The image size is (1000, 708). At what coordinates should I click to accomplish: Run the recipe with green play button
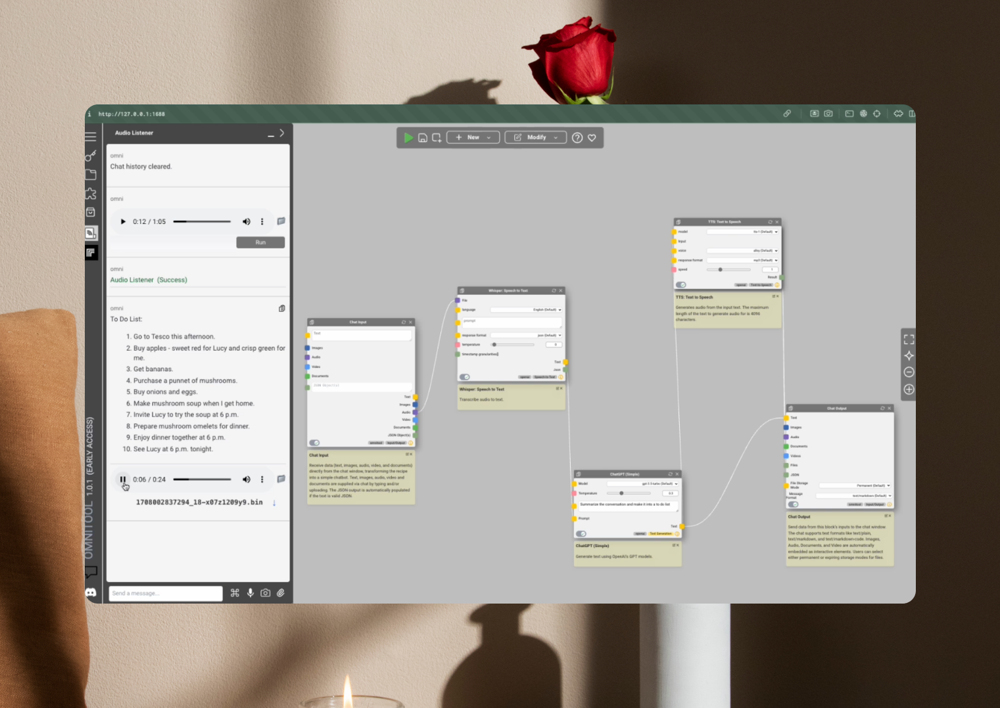(x=408, y=138)
